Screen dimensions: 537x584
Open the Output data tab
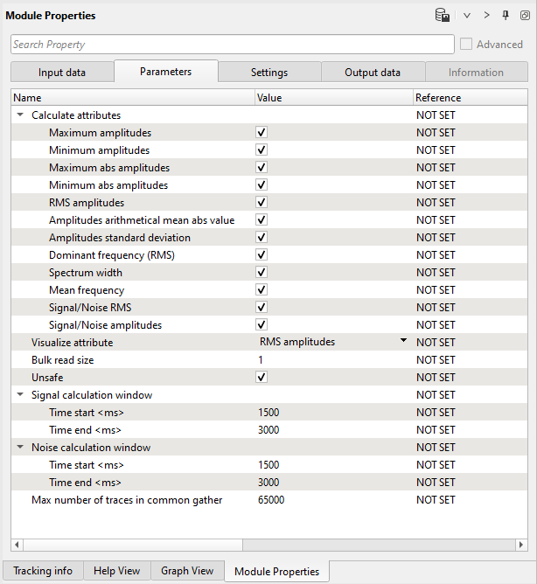tap(373, 73)
